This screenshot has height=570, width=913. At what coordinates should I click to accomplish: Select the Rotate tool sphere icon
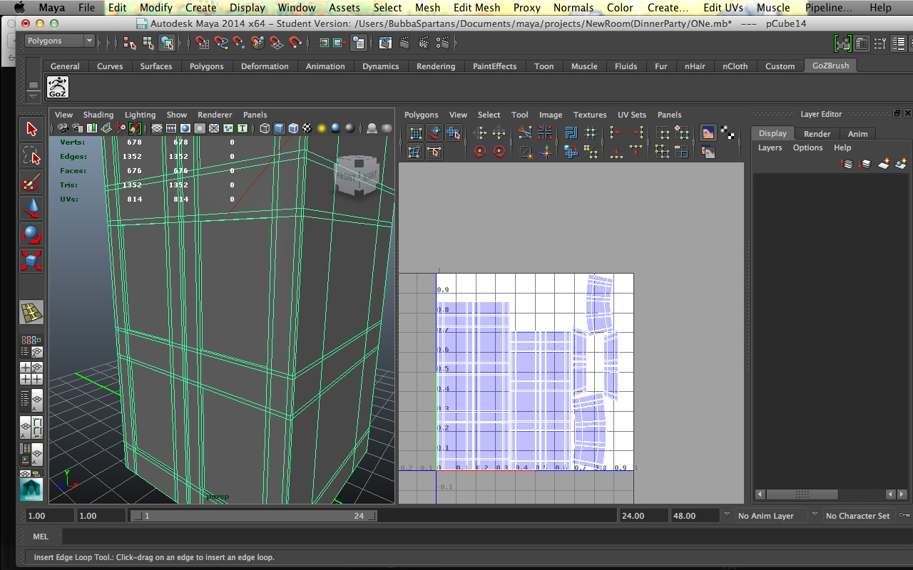coord(31,234)
